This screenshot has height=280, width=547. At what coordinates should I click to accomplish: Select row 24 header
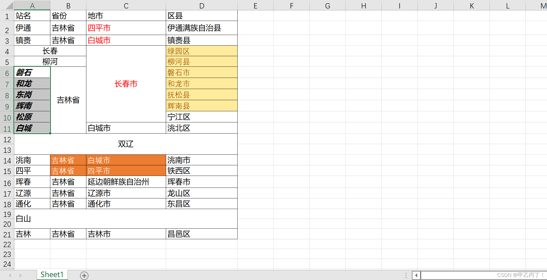coord(7,264)
